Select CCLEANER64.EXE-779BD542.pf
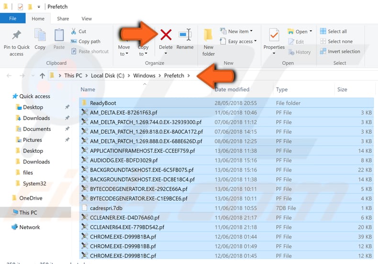The height and width of the screenshot is (264, 378). click(x=226, y=227)
